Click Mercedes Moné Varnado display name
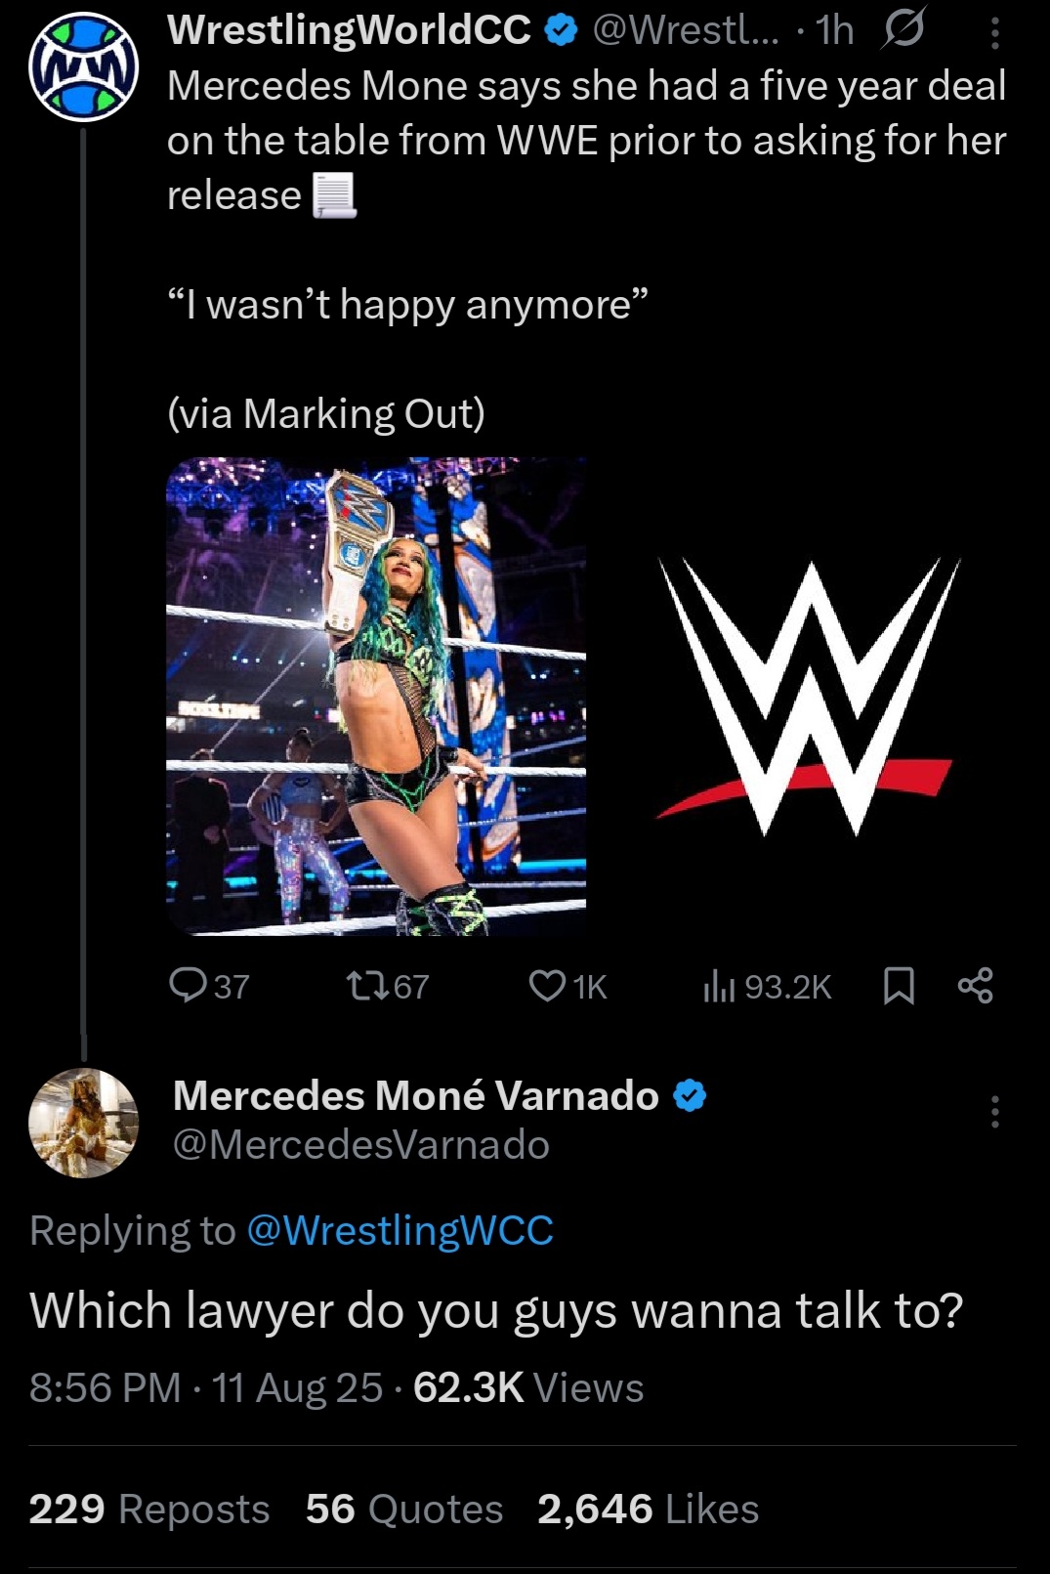The width and height of the screenshot is (1050, 1574). [x=415, y=1096]
